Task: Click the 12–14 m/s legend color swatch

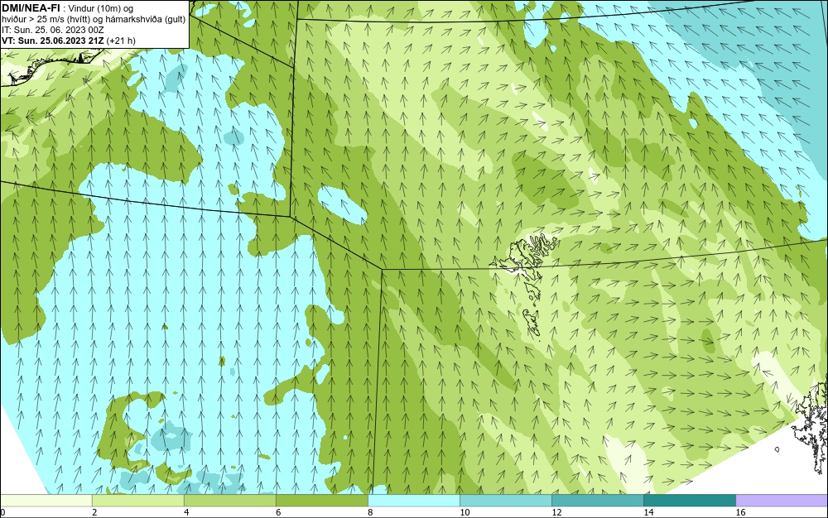Action: click(x=598, y=500)
